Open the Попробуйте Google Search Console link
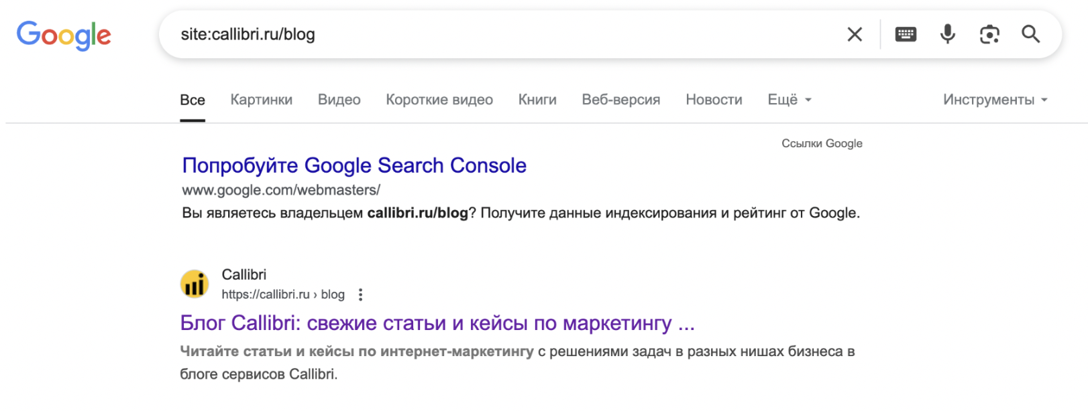Viewport: 1088px width, 411px height. pyautogui.click(x=353, y=165)
